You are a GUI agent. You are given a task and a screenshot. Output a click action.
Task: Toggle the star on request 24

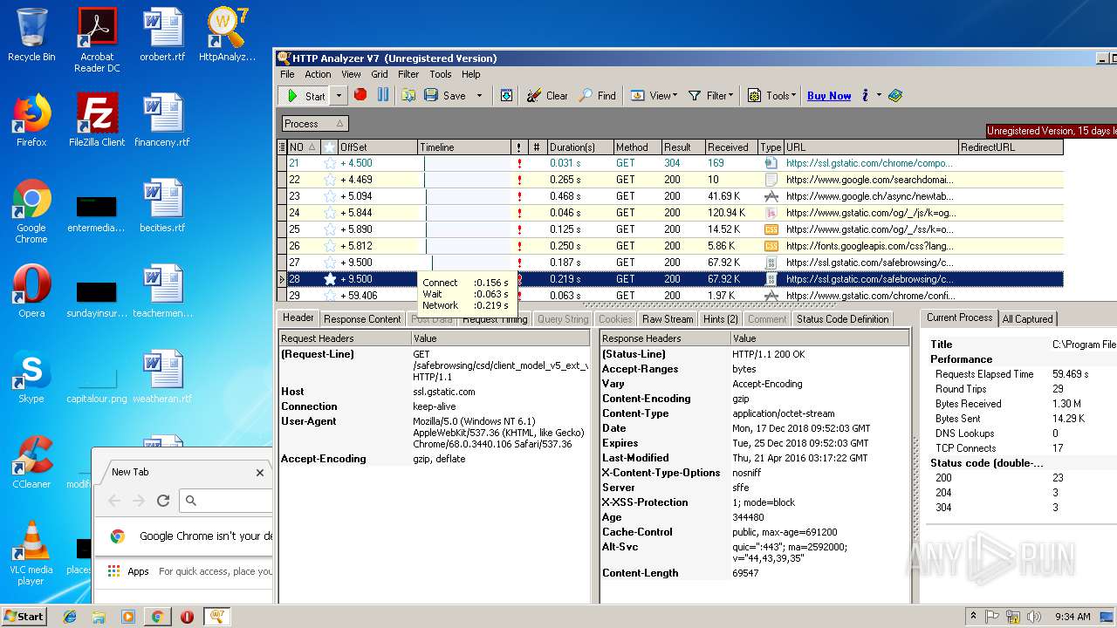pyautogui.click(x=330, y=213)
